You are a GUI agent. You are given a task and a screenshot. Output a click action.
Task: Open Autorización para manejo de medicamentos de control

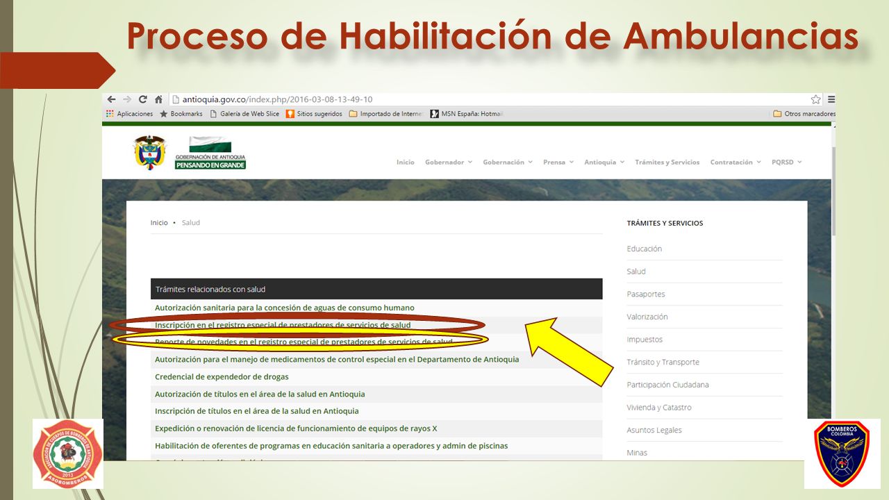coord(336,359)
